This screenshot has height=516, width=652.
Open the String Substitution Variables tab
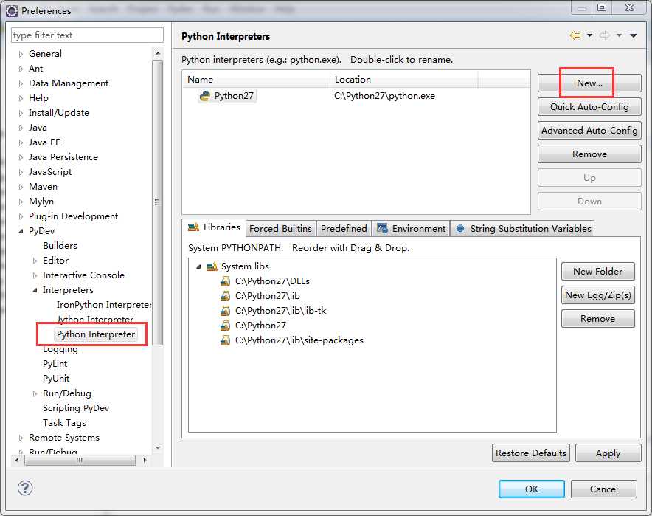pos(523,228)
